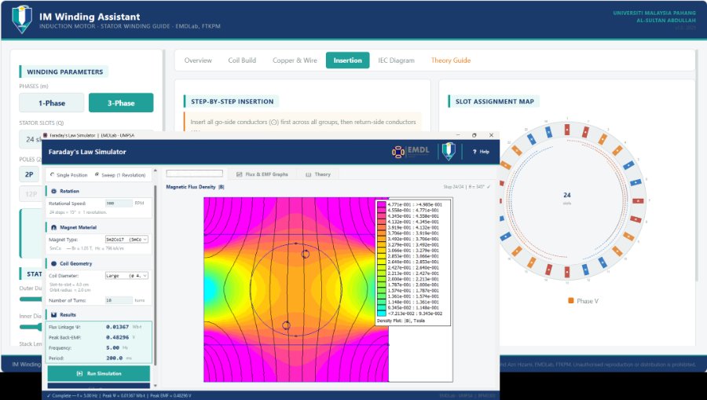Choose the 1-Phase option
The image size is (707, 400).
[51, 103]
